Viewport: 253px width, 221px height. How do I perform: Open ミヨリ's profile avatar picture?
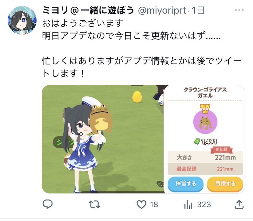(22, 20)
